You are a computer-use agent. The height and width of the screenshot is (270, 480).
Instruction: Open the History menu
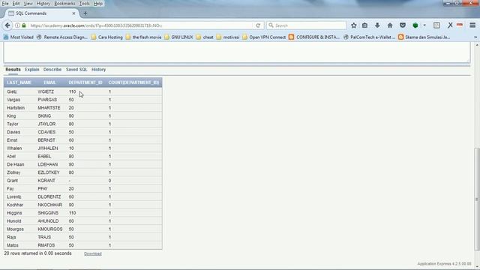click(x=43, y=4)
